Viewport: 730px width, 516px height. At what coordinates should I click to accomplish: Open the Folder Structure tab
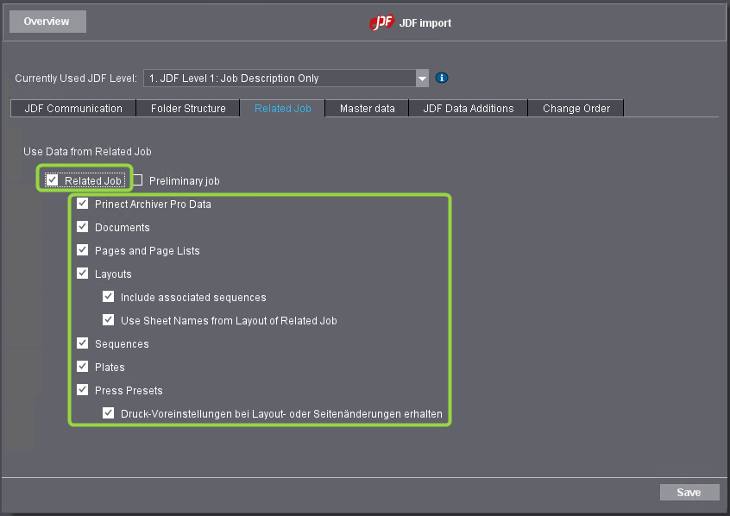(x=187, y=108)
